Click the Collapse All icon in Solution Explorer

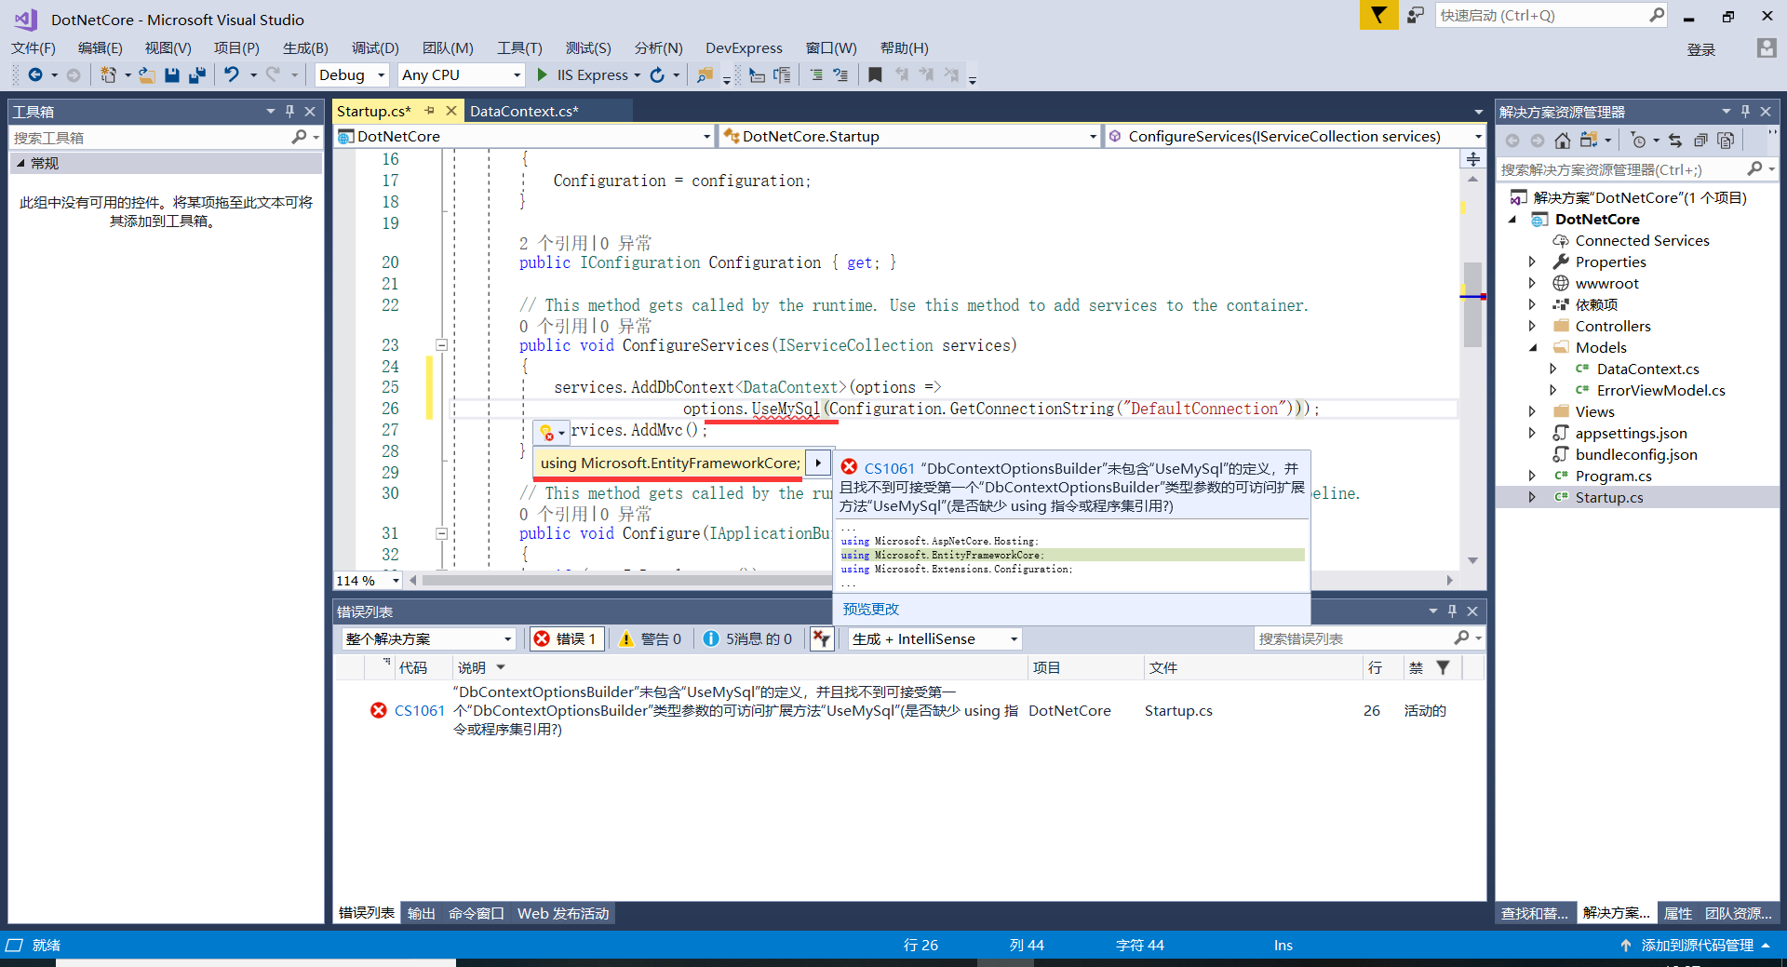pyautogui.click(x=1700, y=141)
